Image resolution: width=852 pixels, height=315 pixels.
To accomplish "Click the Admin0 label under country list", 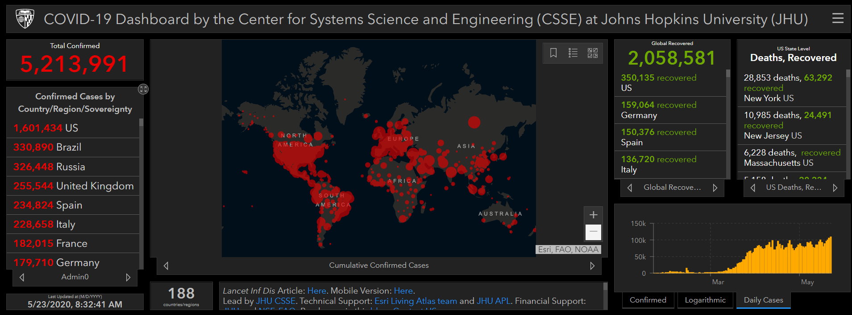I will 75,277.
